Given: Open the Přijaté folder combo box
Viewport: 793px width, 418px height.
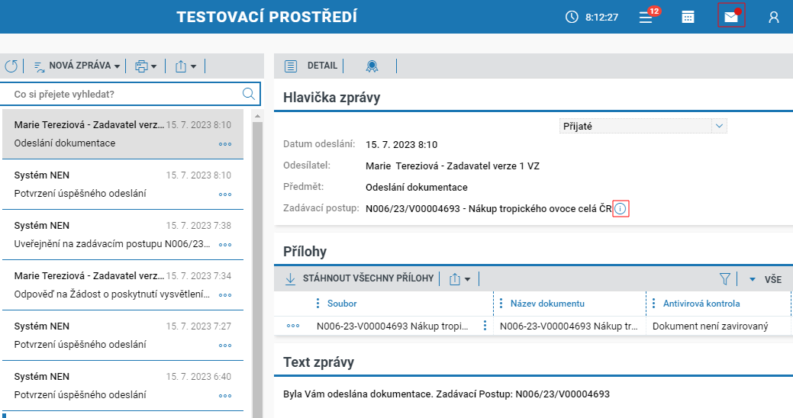Looking at the screenshot, I should pyautogui.click(x=643, y=126).
